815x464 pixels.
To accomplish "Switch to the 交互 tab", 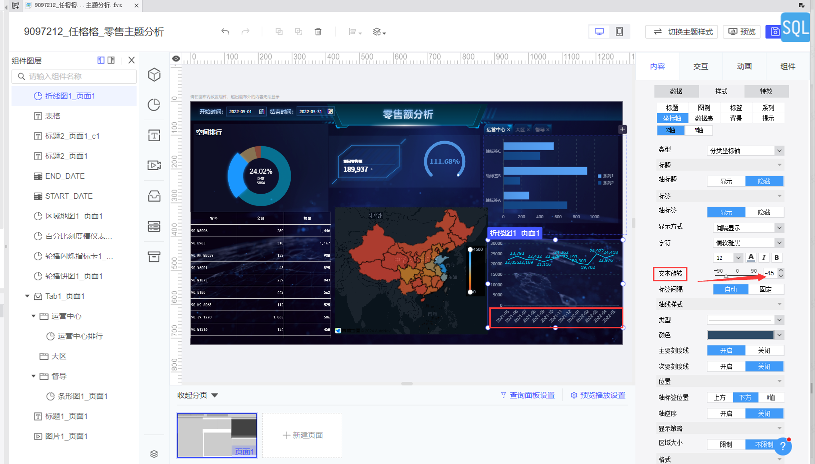I will [700, 66].
